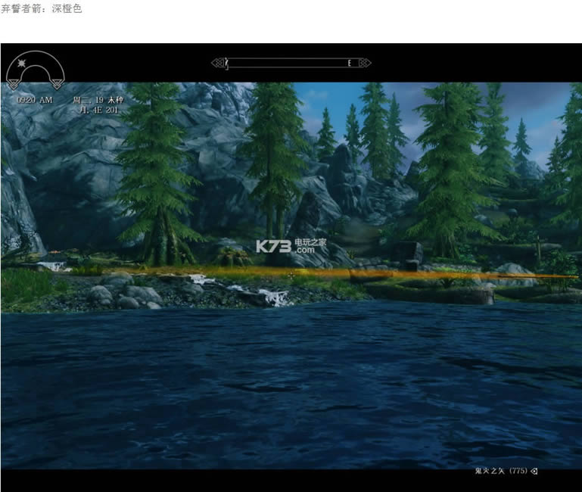Image resolution: width=582 pixels, height=492 pixels.
Task: Click the 09:20 AM game time text
Action: [35, 100]
